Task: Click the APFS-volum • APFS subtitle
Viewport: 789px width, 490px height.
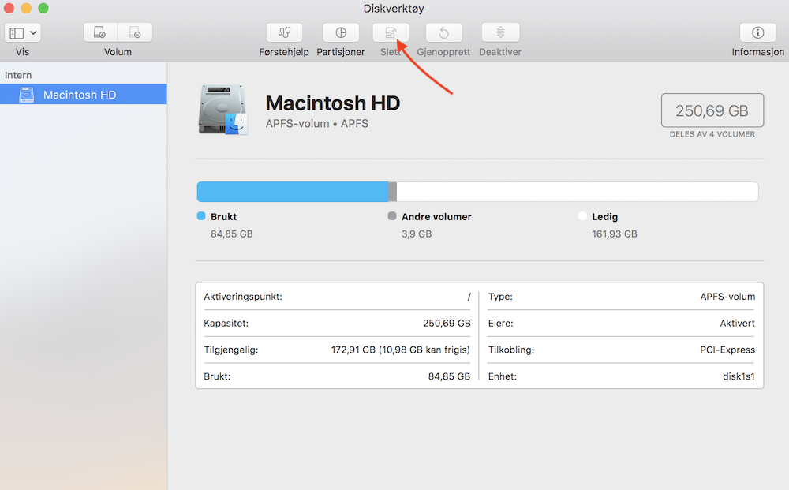Action: pyautogui.click(x=317, y=124)
